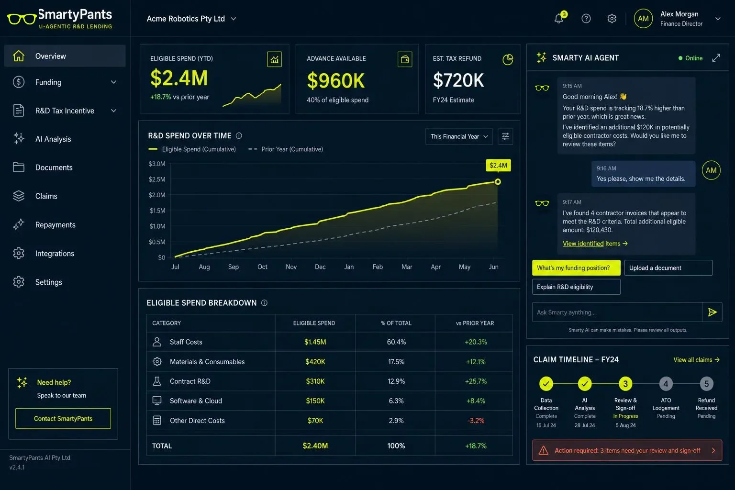Click the Need help sparkle icon
Image resolution: width=735 pixels, height=490 pixels.
tap(22, 382)
